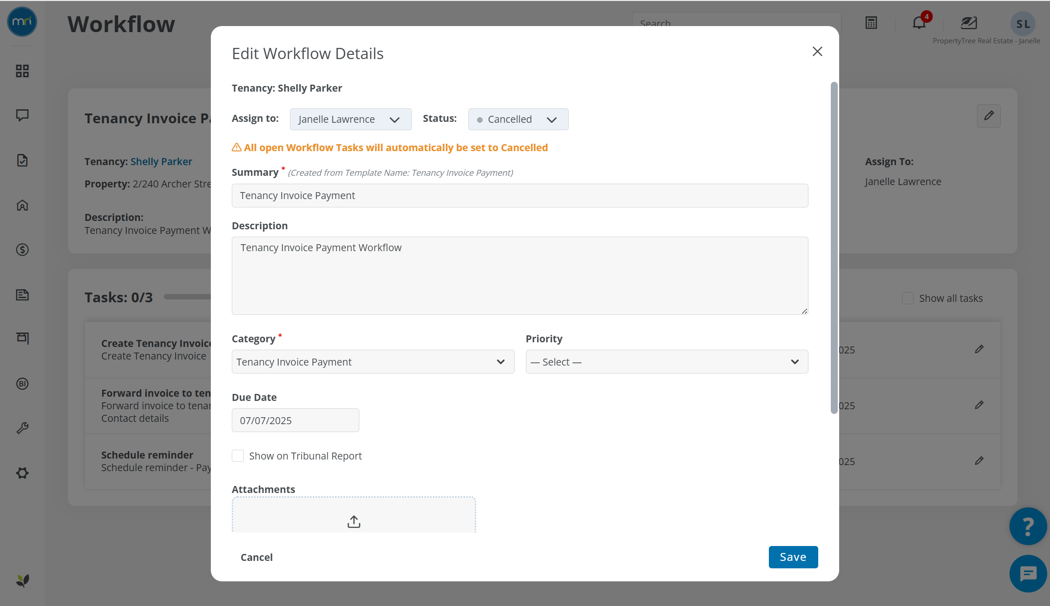The image size is (1050, 606).
Task: Click the sign document icon in top bar
Action: coord(969,23)
